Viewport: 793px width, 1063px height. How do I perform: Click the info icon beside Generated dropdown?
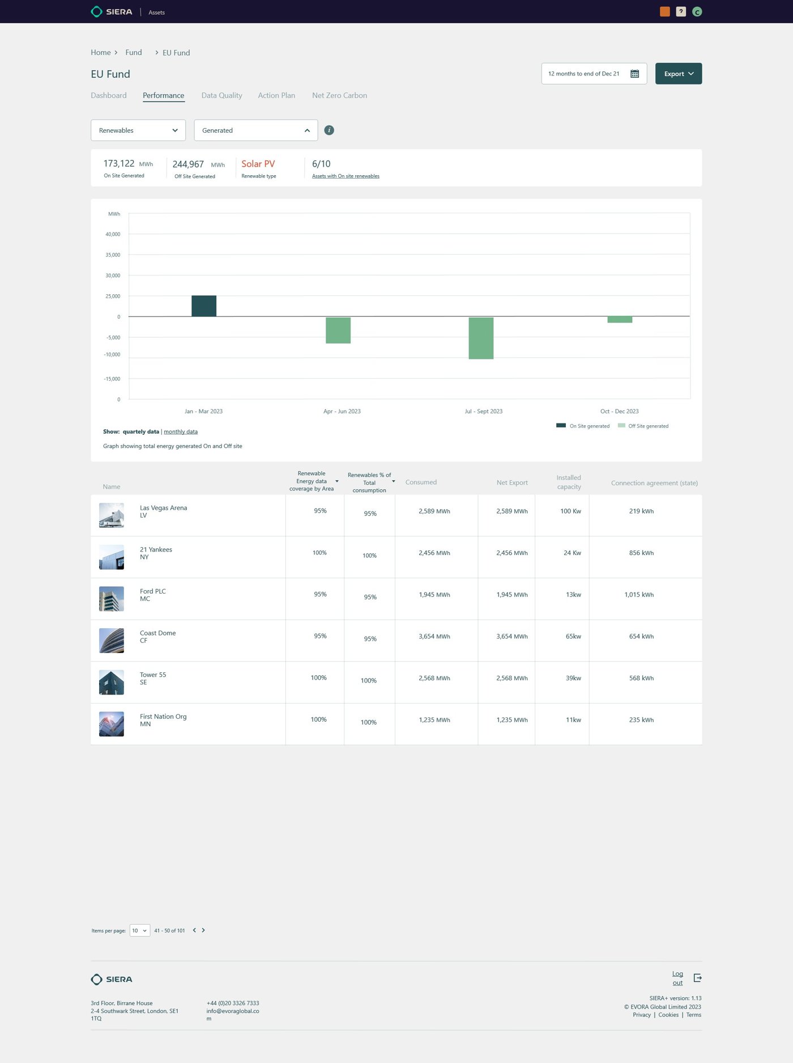tap(329, 130)
